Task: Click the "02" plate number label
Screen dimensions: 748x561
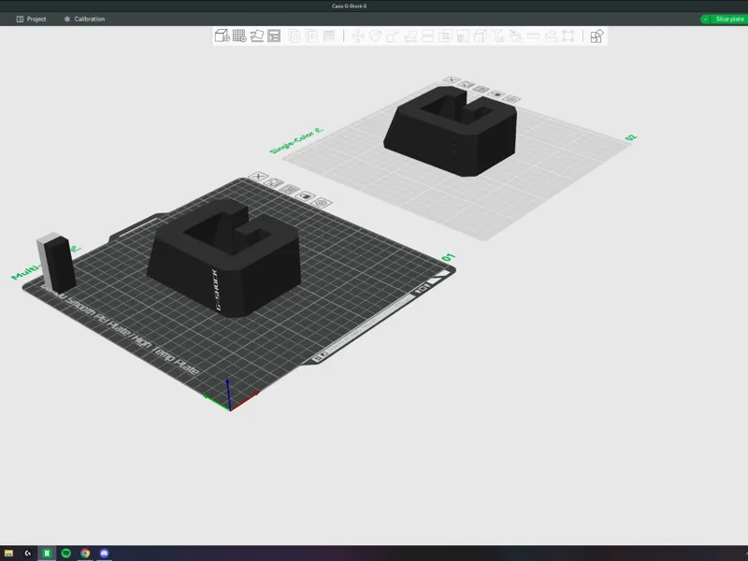Action: click(631, 137)
